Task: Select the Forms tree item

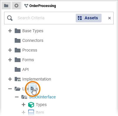Action: click(x=28, y=60)
